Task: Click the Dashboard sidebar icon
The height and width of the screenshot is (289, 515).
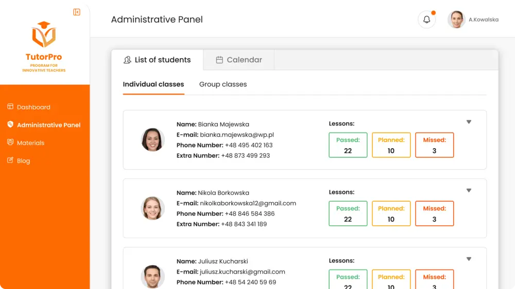Action: click(x=10, y=106)
